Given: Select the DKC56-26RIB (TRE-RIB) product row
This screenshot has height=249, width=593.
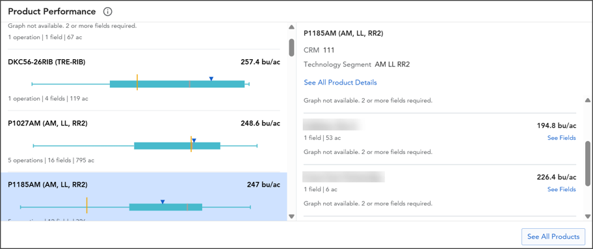Looking at the screenshot, I should click(x=144, y=80).
